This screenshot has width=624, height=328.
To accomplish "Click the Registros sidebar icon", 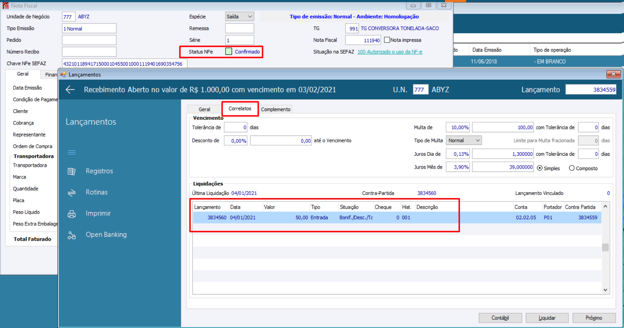I will [72, 171].
